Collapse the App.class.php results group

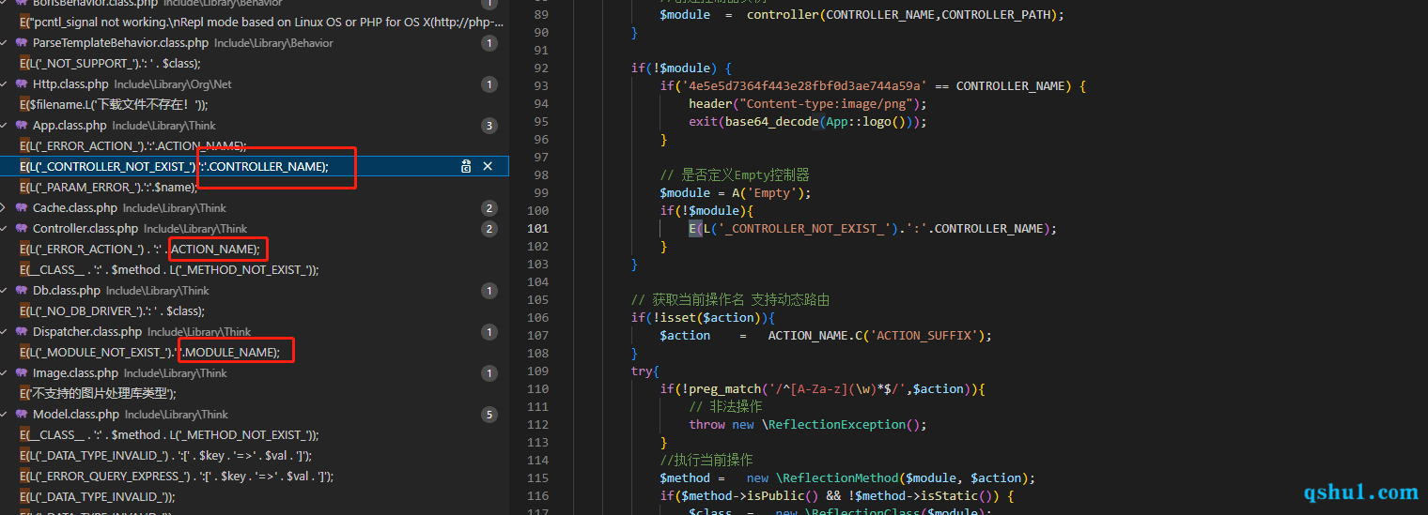[5, 126]
